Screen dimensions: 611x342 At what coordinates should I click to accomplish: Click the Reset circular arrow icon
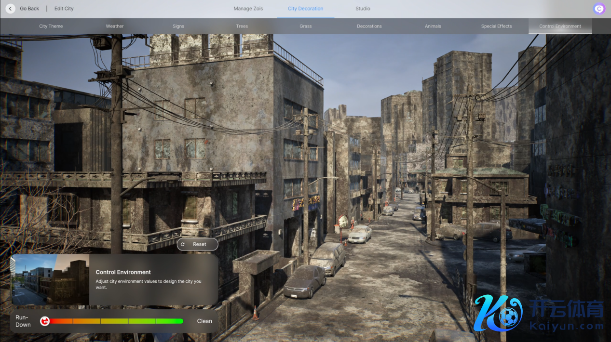click(183, 244)
